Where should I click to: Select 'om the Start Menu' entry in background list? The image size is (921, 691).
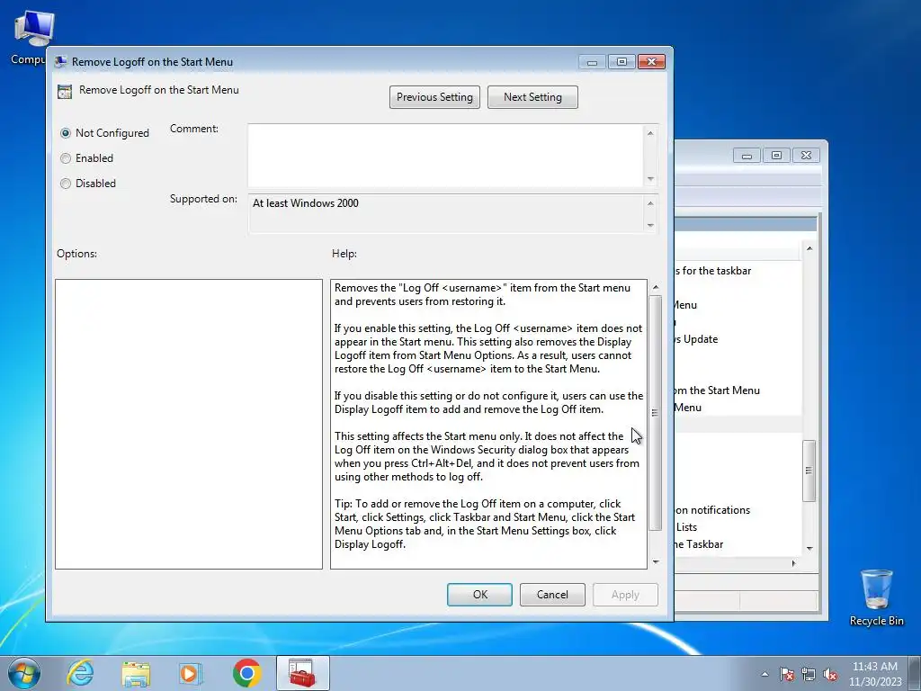pos(717,390)
